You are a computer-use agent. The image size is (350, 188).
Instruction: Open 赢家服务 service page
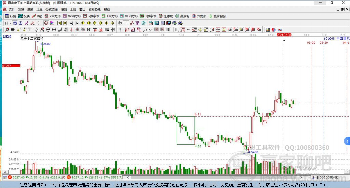click(x=217, y=16)
